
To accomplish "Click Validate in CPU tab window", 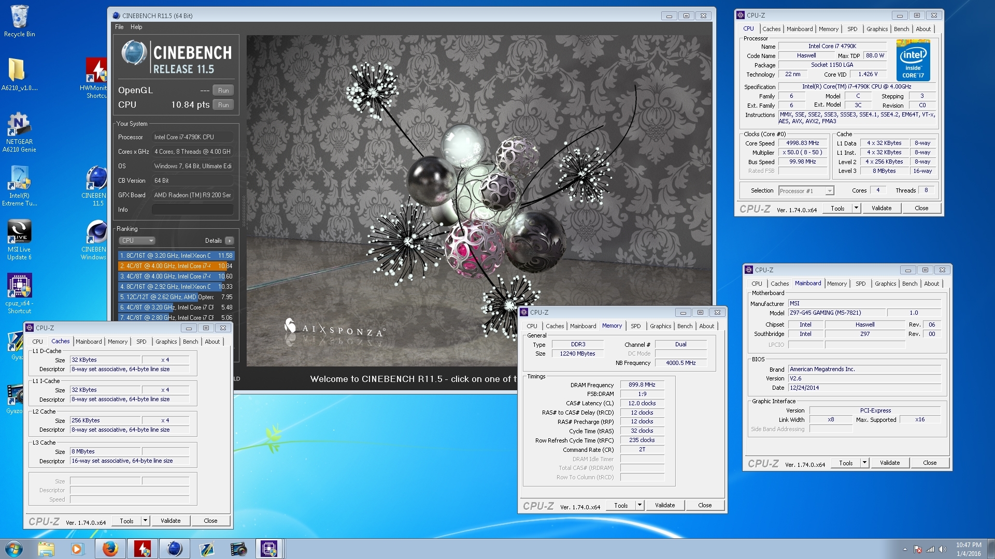I will pyautogui.click(x=882, y=208).
